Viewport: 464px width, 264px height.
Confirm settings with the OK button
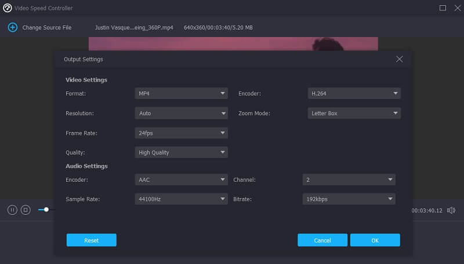375,240
